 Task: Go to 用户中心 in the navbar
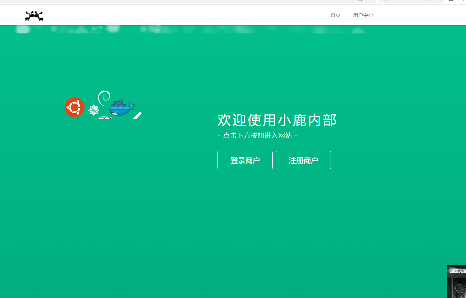point(363,15)
